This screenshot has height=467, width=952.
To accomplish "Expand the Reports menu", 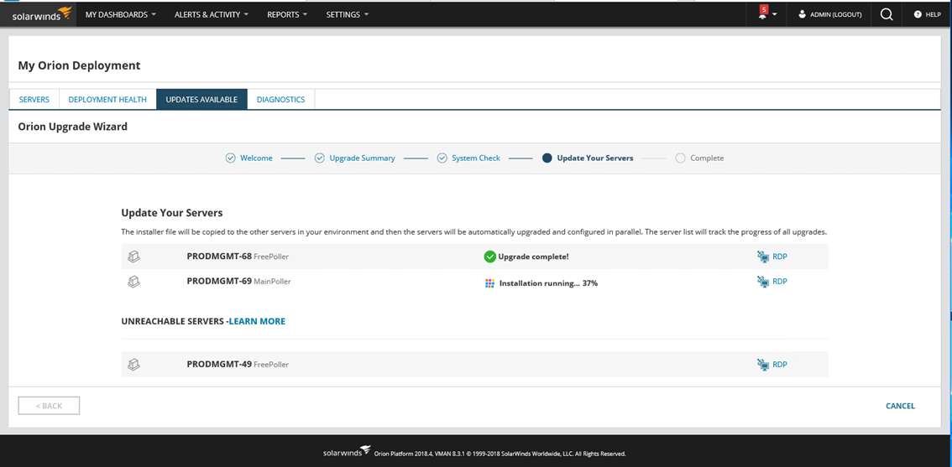I will [287, 14].
